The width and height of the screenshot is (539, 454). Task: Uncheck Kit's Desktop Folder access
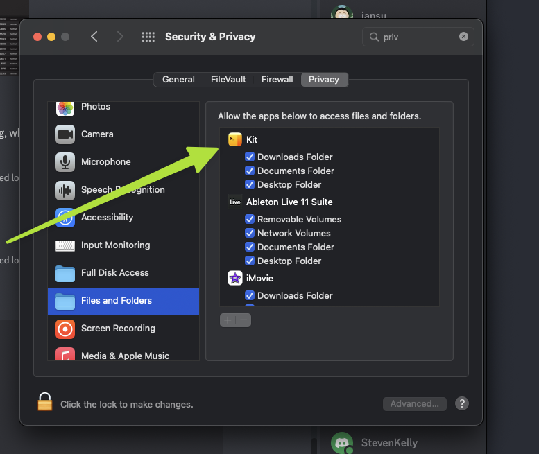click(250, 184)
